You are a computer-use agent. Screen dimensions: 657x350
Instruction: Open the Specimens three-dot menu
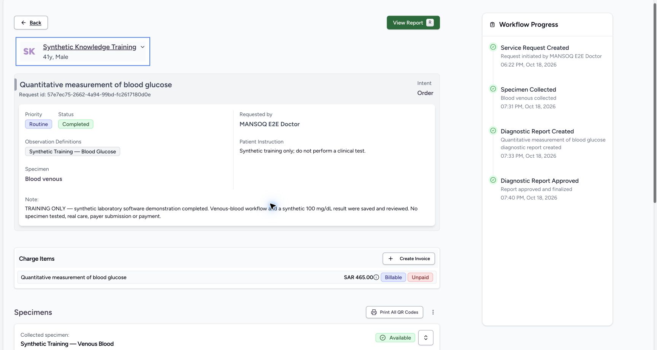click(433, 312)
